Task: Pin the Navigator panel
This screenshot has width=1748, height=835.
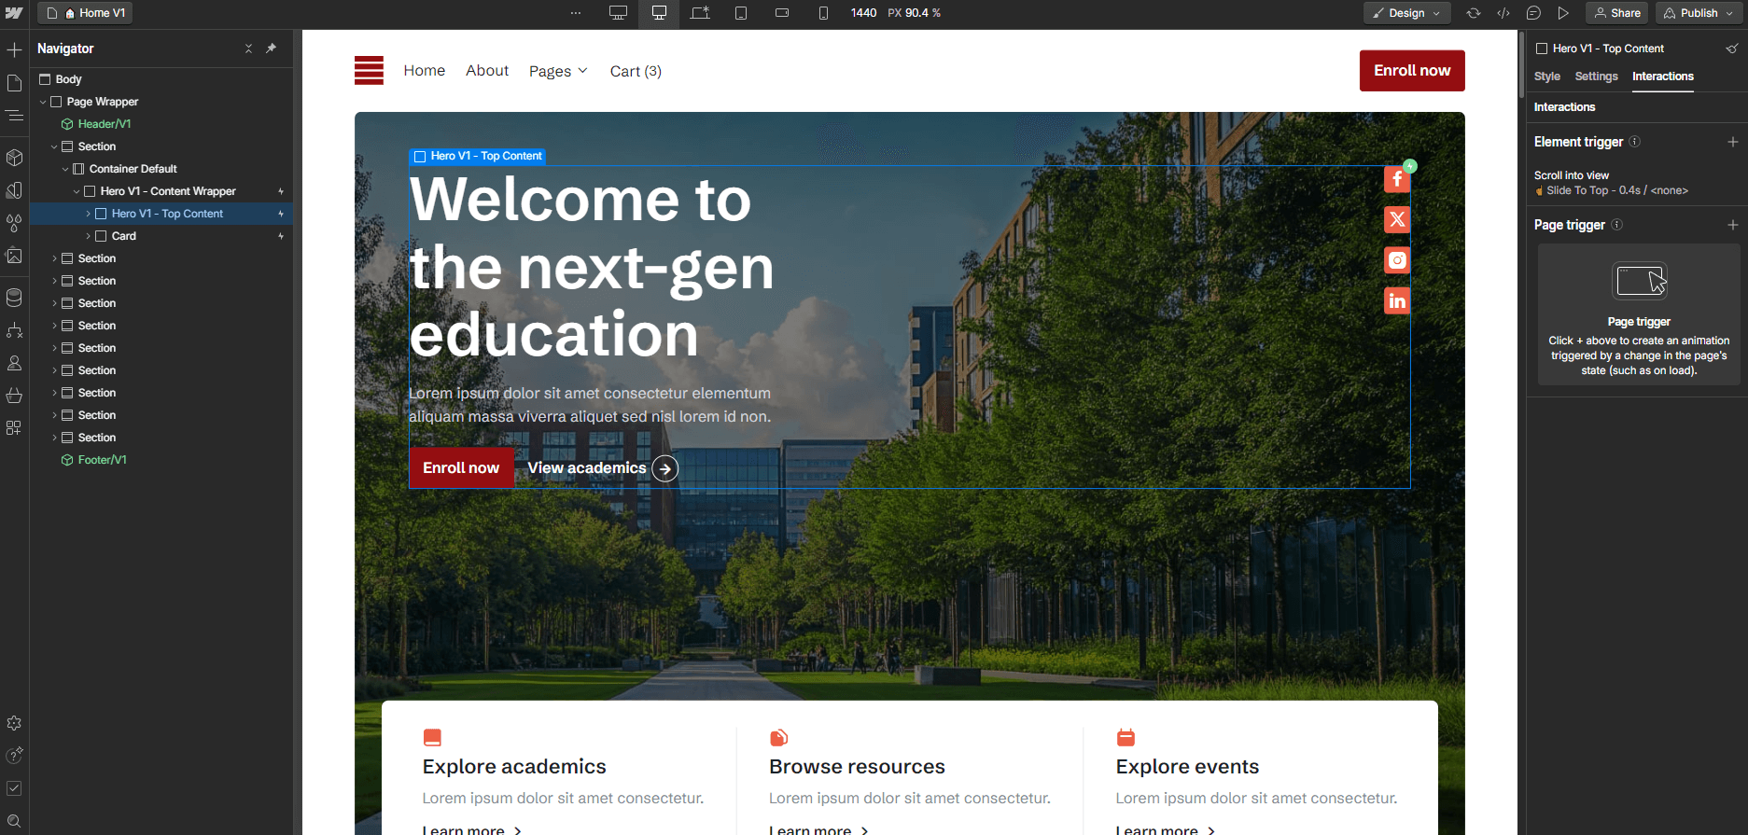Action: click(x=272, y=49)
